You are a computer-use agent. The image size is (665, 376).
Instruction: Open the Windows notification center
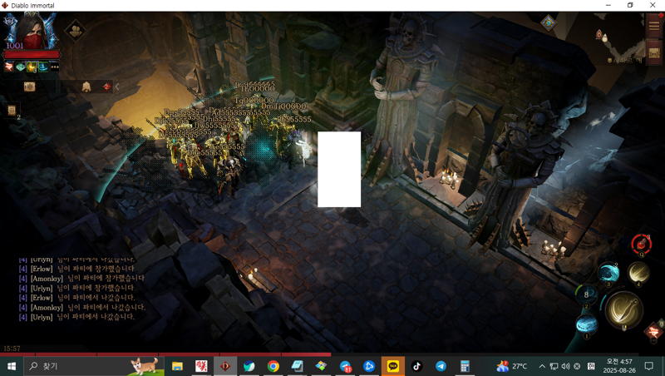point(649,366)
